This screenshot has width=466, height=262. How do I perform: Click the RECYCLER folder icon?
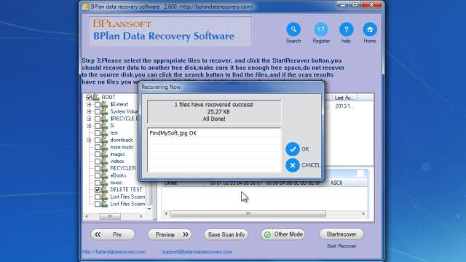[104, 168]
